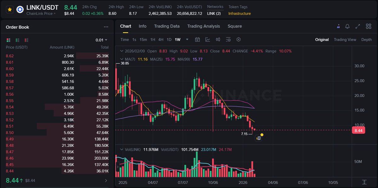This screenshot has width=378, height=188.
Task: Open the 0.01 price precision dropdown
Action: 101,40
